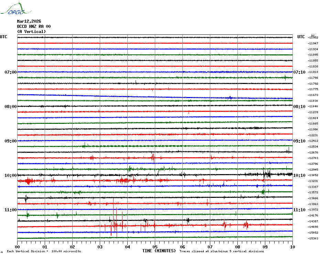
Task: Click the "10" minute axis label
Action: (292, 247)
